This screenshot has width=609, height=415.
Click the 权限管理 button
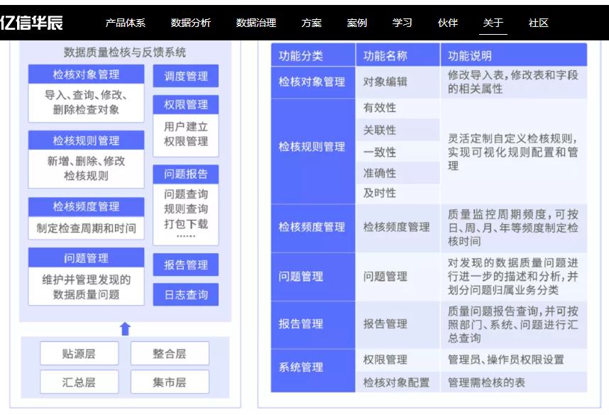(x=185, y=104)
